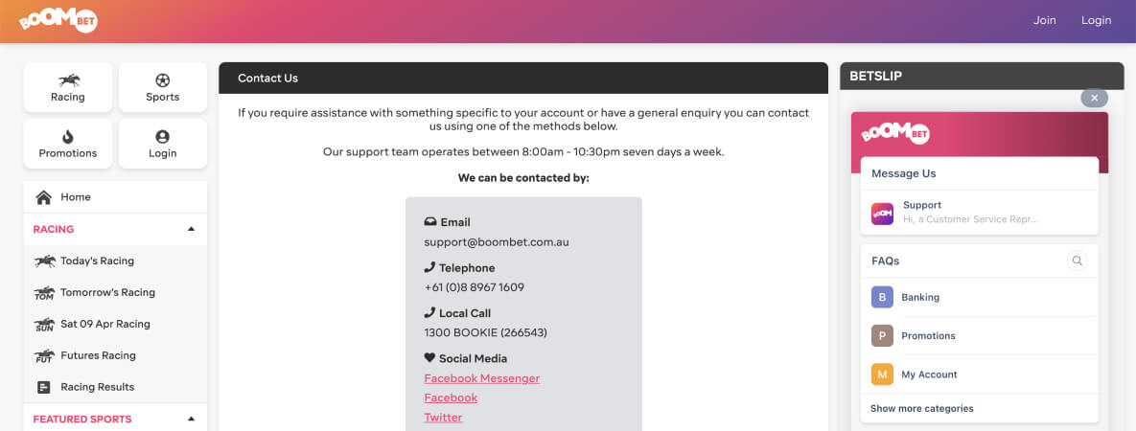1136x431 pixels.
Task: Open the Banking FAQ category
Action: [x=980, y=297]
